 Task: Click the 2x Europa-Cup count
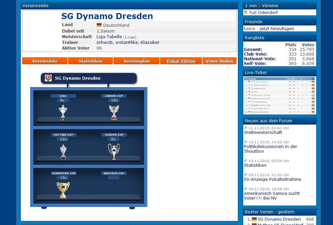coord(114,139)
